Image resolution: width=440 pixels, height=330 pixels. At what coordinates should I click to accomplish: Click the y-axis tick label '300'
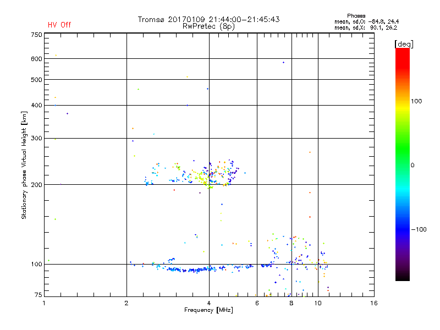[x=36, y=139]
